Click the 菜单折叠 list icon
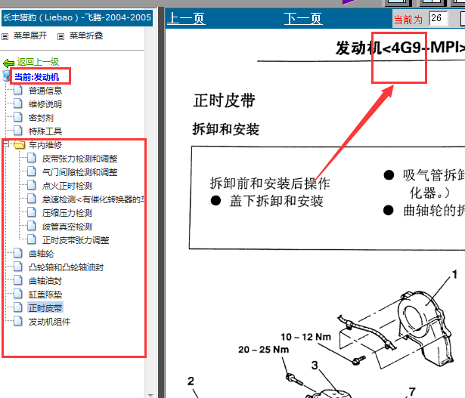465x398 pixels. 60,37
